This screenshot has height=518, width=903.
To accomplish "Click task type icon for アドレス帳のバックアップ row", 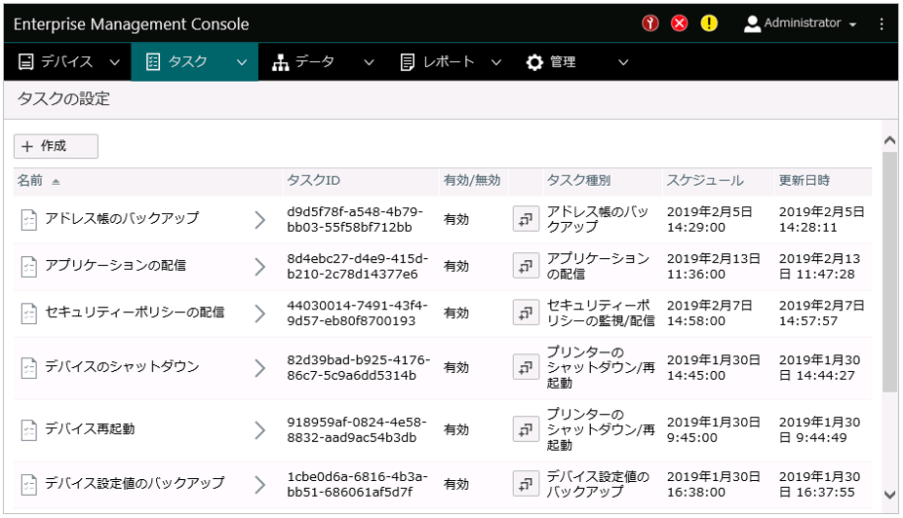I will pyautogui.click(x=526, y=220).
